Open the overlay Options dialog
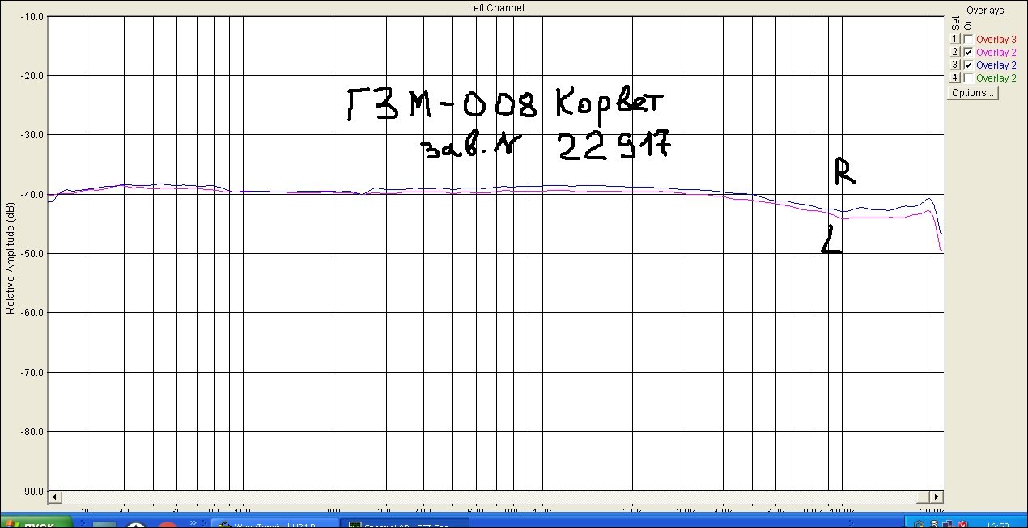Image resolution: width=1028 pixels, height=528 pixels. 972,93
